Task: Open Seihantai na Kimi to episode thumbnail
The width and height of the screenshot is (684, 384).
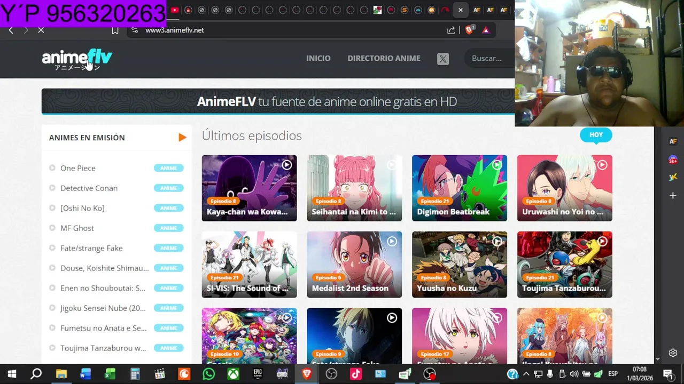Action: (354, 188)
